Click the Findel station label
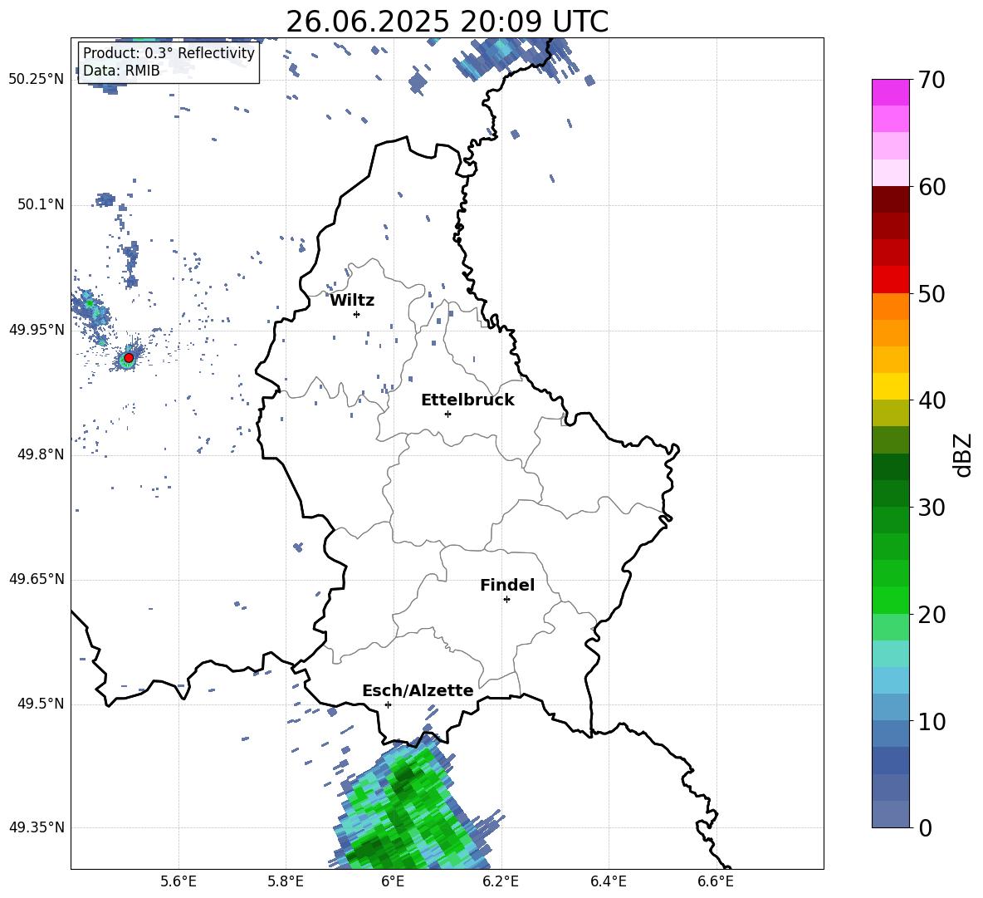The height and width of the screenshot is (898, 983). [507, 585]
